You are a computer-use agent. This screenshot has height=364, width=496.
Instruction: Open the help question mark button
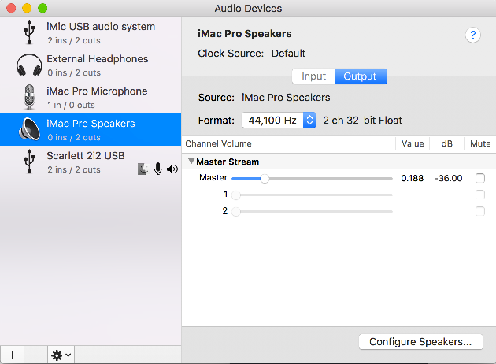click(473, 35)
